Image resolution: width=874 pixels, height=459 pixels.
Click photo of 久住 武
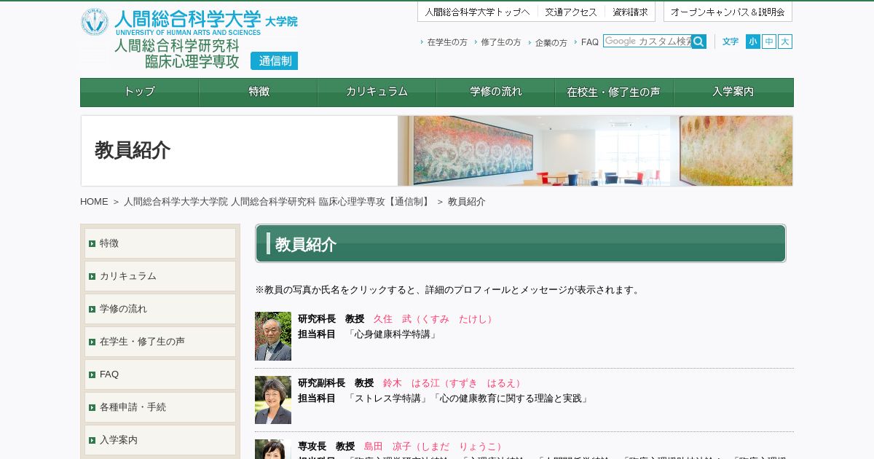[x=273, y=337]
